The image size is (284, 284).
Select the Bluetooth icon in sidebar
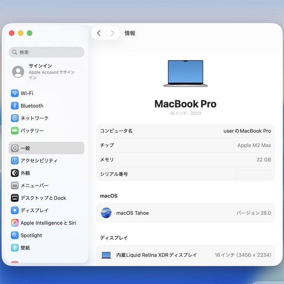pos(15,106)
